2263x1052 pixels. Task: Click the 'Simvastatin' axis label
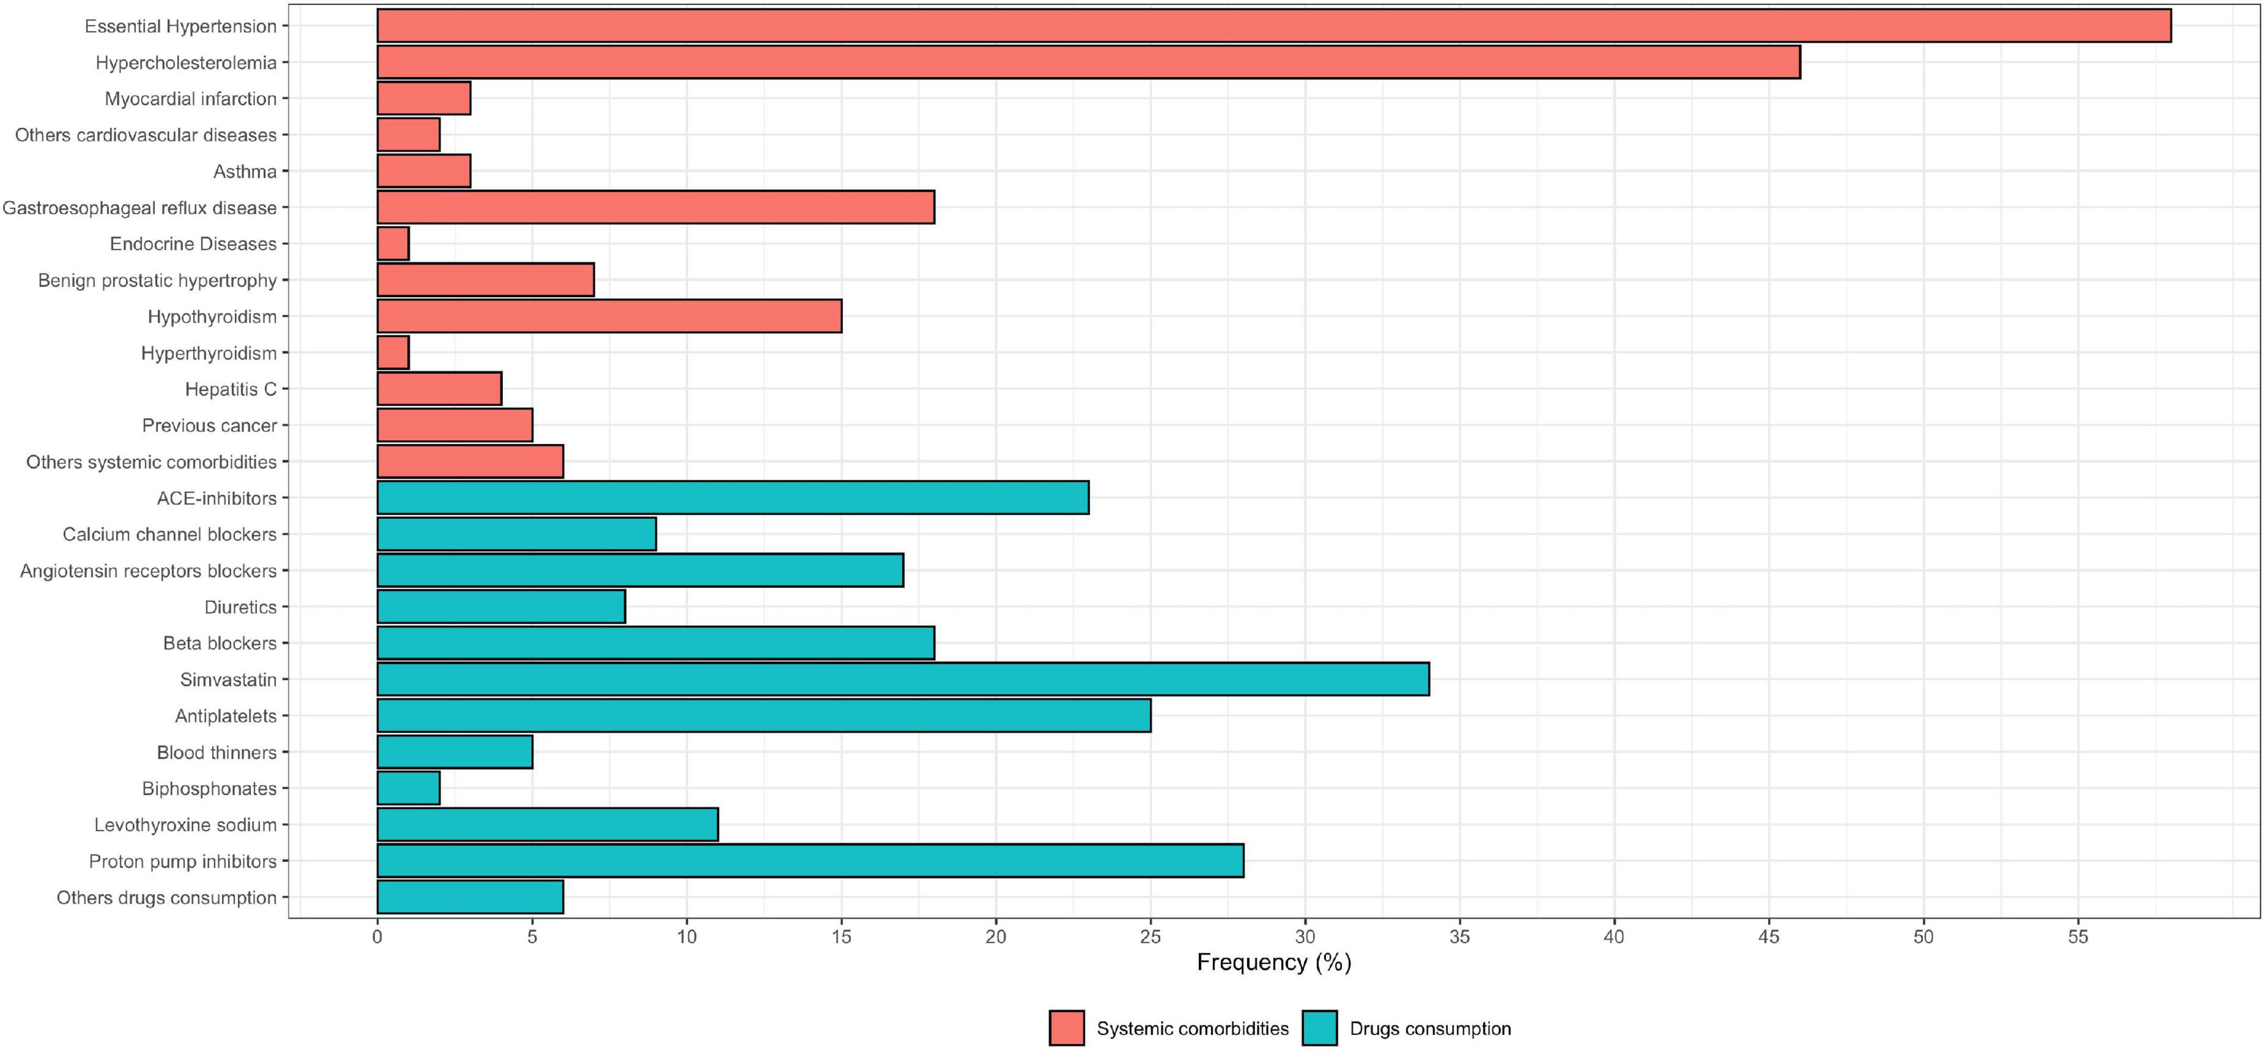[229, 679]
